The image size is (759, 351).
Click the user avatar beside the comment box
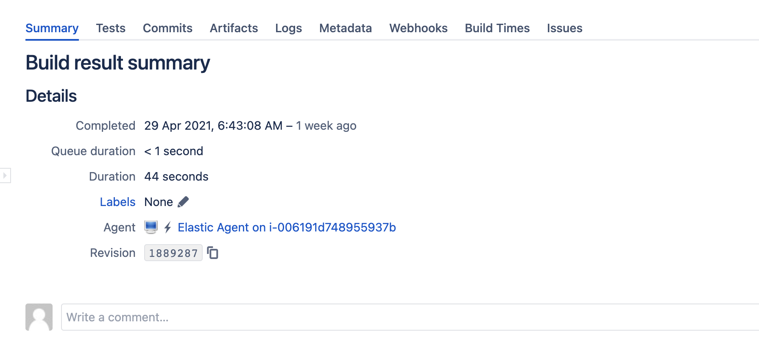pos(39,317)
